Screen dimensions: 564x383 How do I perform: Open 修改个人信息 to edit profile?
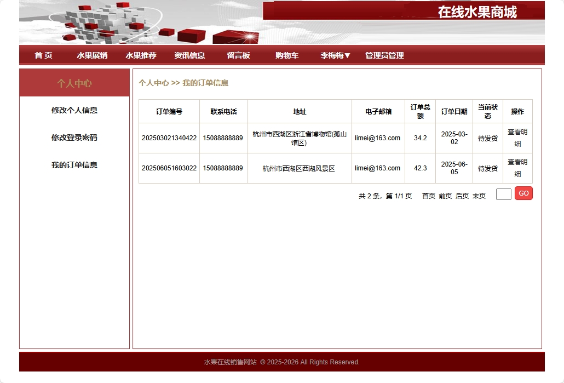73,110
